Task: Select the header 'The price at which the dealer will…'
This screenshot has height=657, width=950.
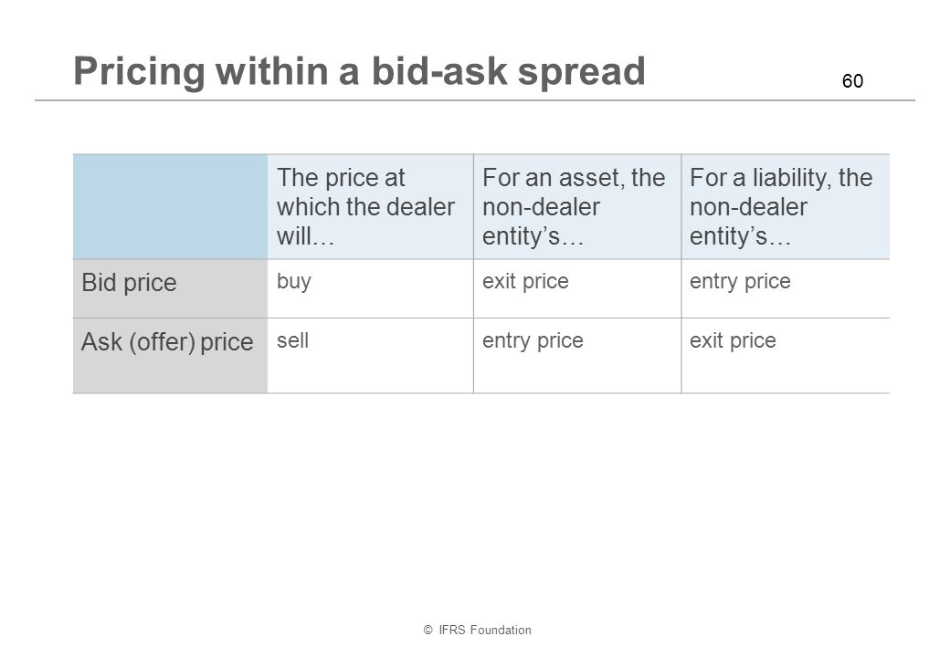Action: [x=370, y=207]
